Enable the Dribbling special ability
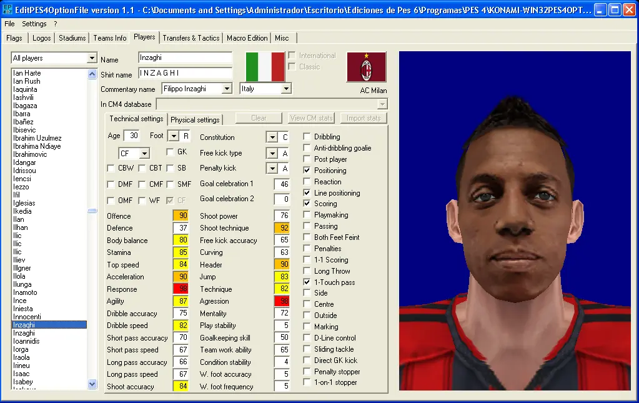The image size is (639, 403). click(307, 136)
